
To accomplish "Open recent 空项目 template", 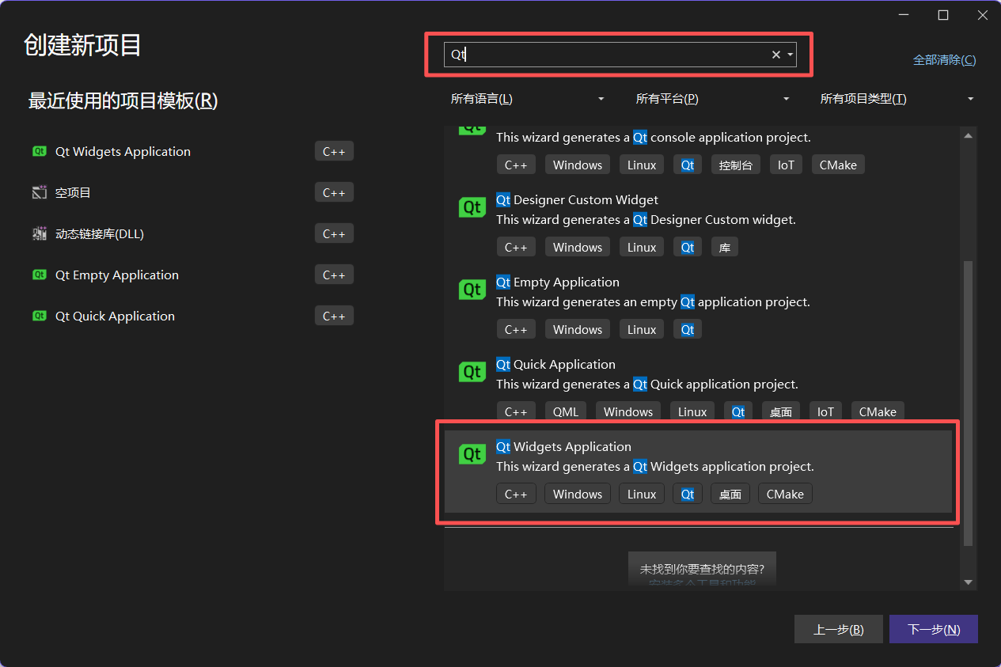I will point(192,192).
